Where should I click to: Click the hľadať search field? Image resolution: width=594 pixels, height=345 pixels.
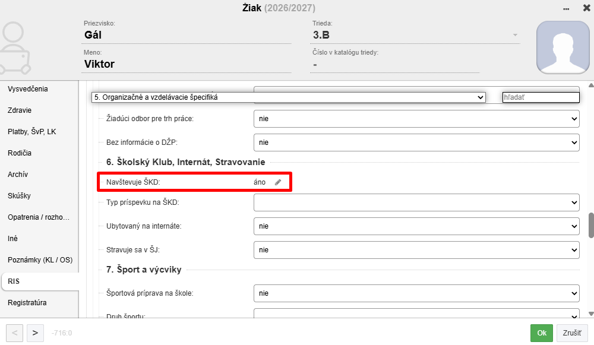pos(541,97)
